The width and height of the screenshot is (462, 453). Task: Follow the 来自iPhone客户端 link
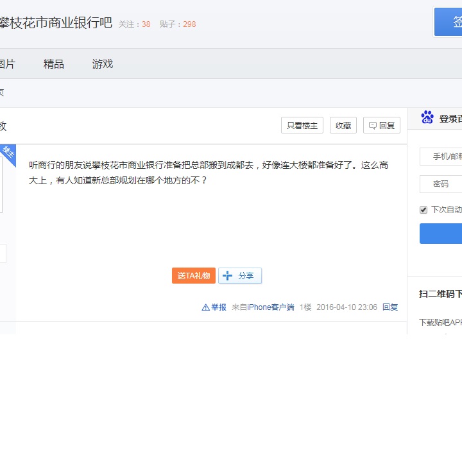pos(263,307)
